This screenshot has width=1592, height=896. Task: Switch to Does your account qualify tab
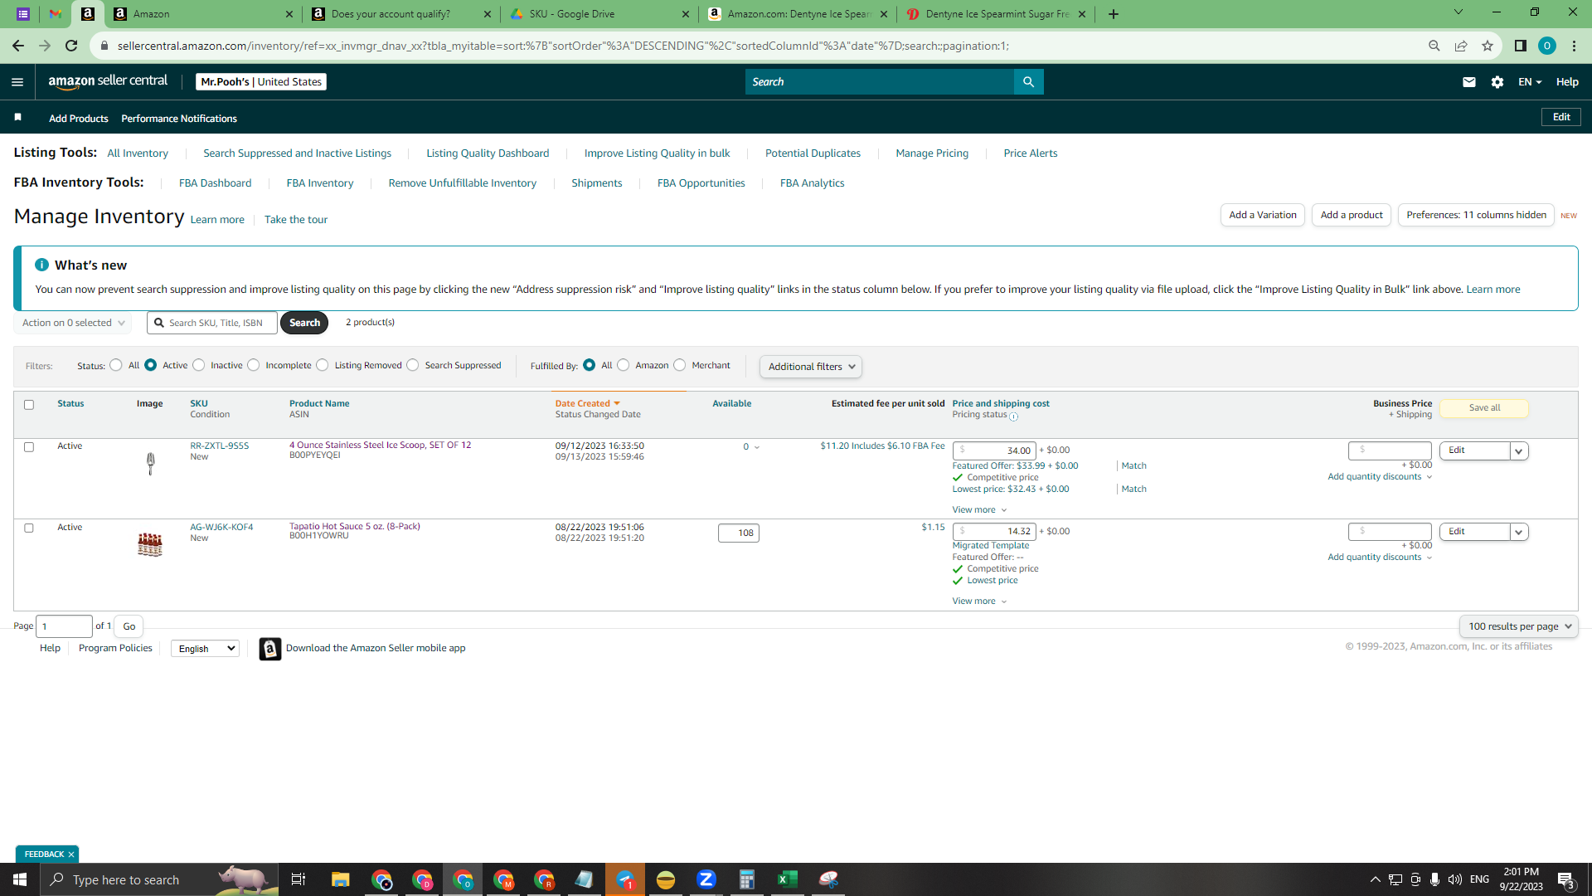[401, 14]
